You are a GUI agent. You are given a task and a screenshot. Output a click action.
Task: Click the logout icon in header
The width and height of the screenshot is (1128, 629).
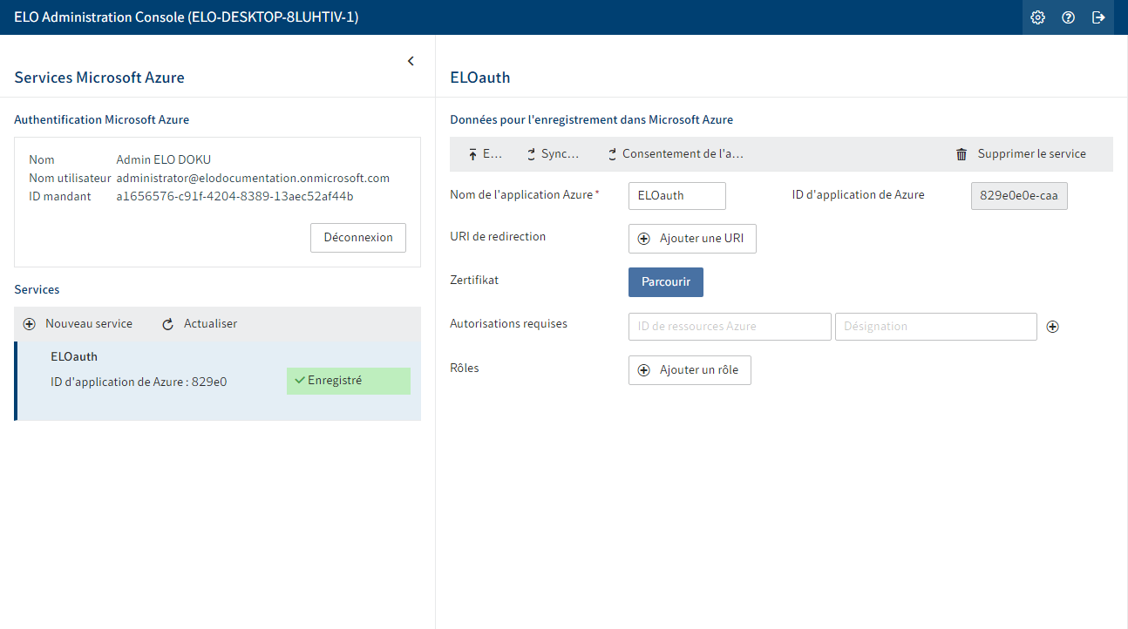coord(1098,17)
